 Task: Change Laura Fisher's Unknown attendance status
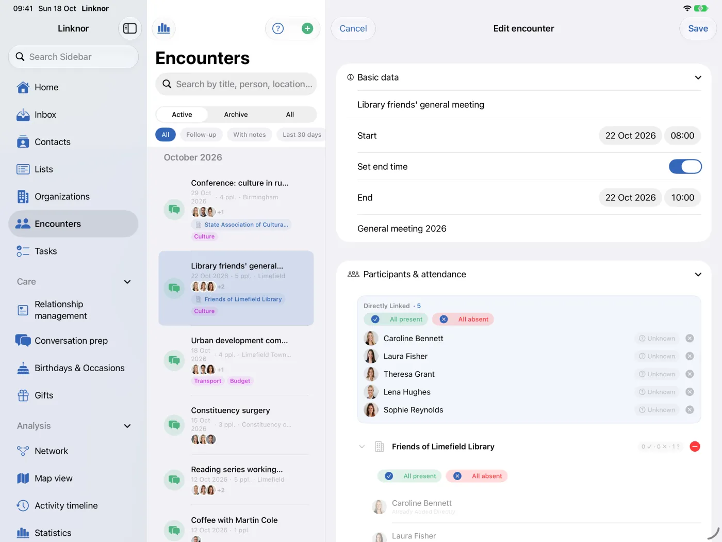[x=657, y=356]
